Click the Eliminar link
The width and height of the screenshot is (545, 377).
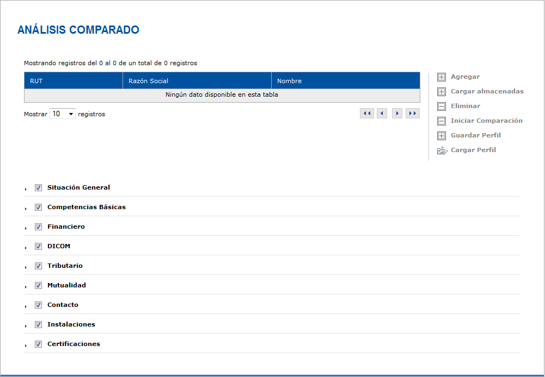pos(466,106)
